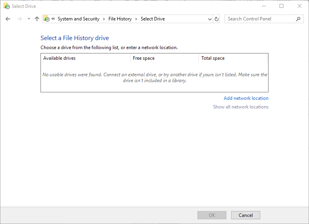Go back using the Back arrow
309x224 pixels.
[x=8, y=19]
